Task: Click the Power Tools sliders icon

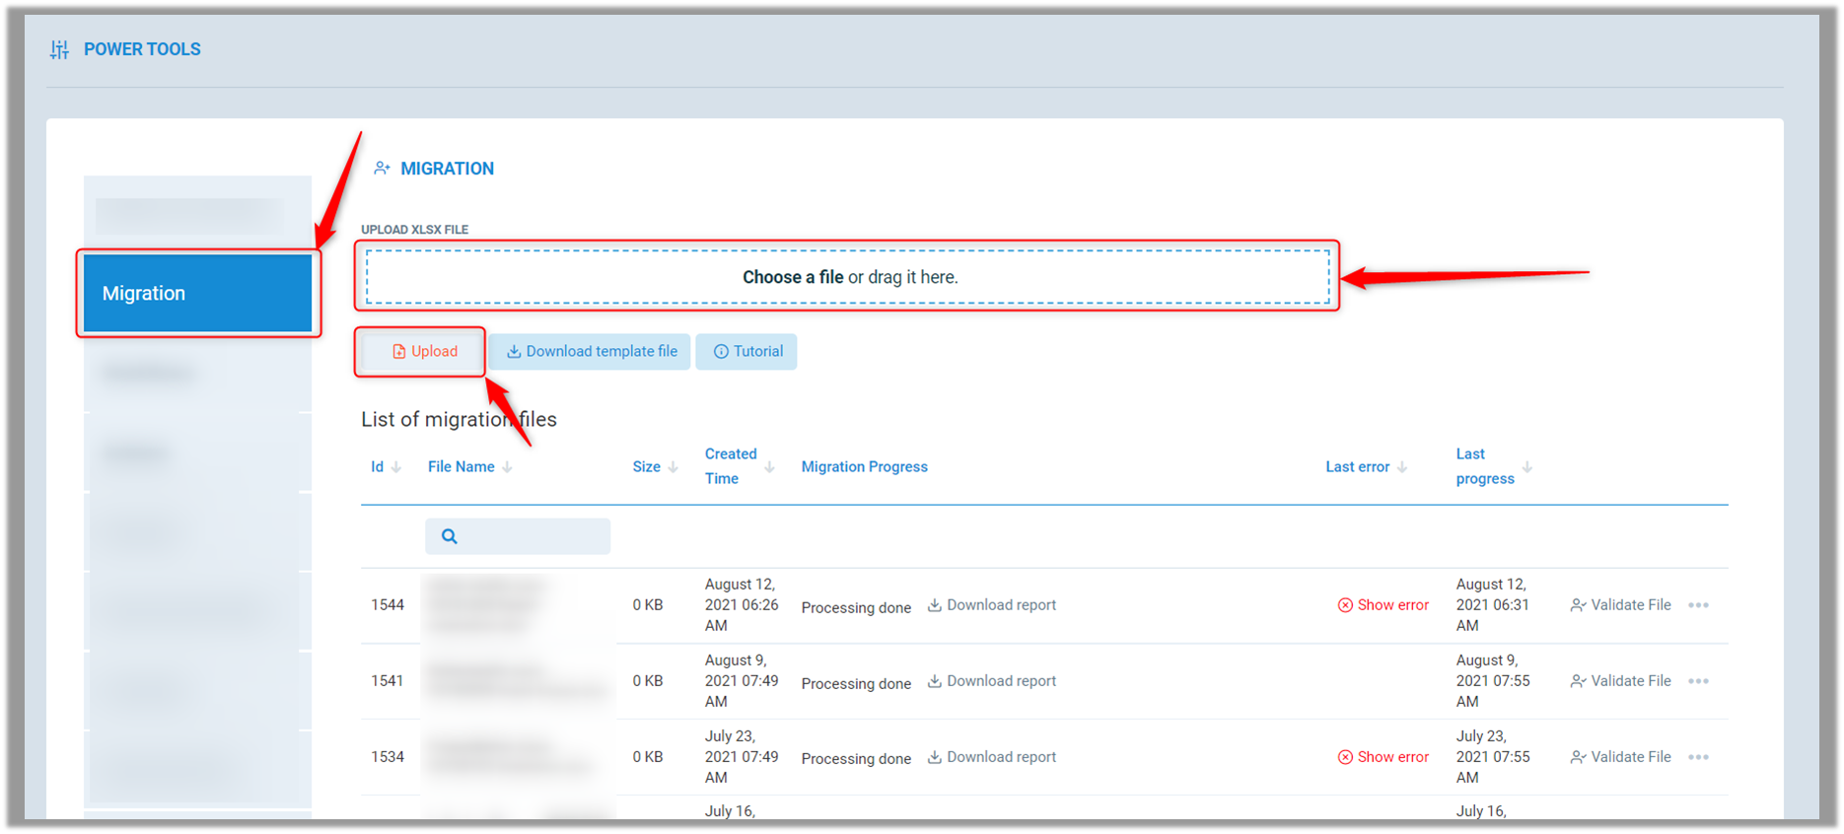Action: (59, 49)
